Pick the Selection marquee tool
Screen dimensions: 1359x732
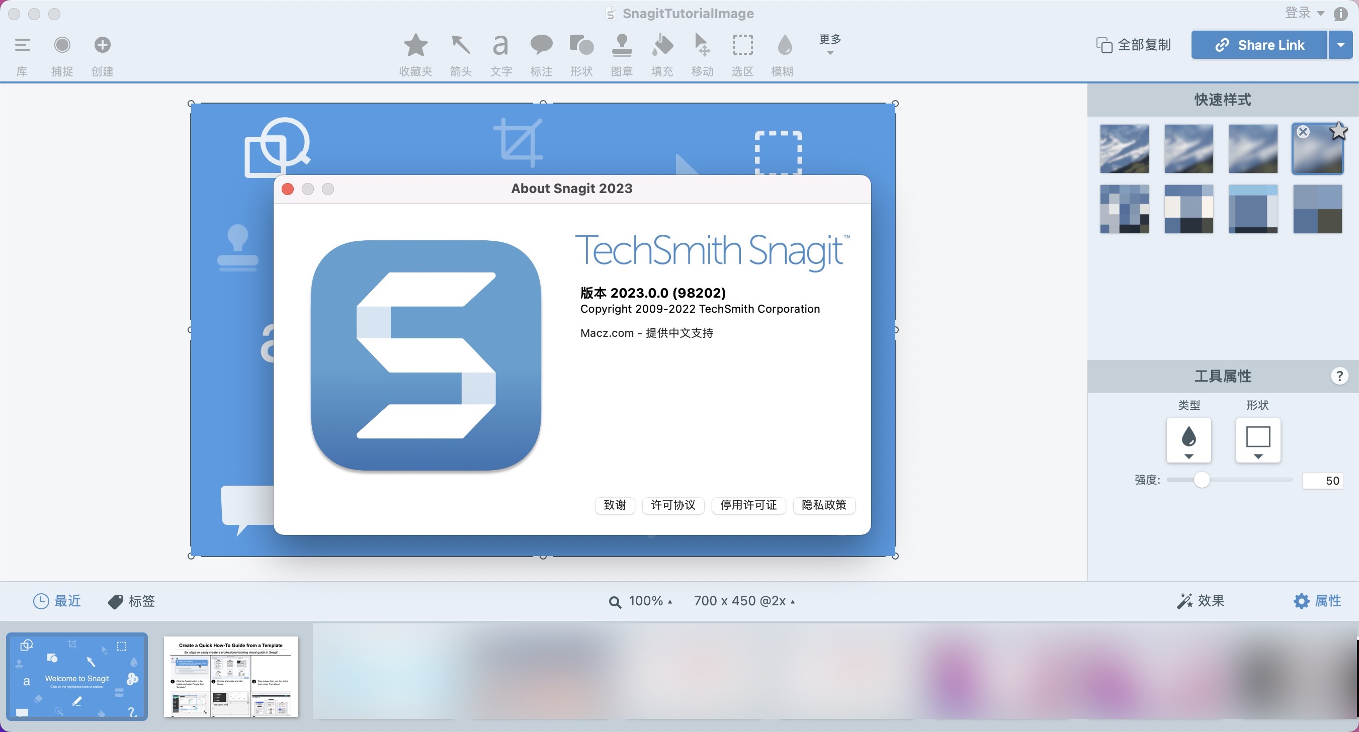pyautogui.click(x=742, y=46)
